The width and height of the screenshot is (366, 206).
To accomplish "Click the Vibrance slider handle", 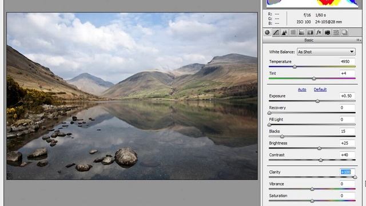I will coord(312,189).
